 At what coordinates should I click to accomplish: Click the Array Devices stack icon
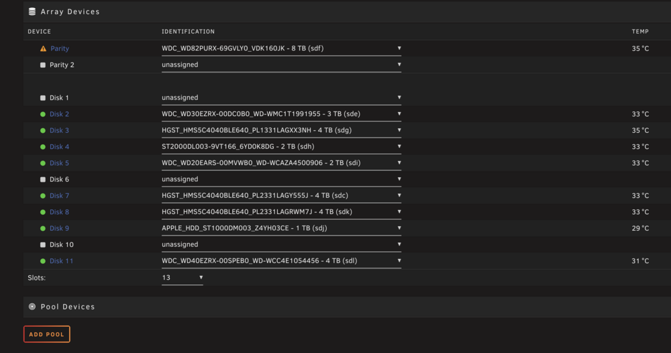(x=32, y=11)
